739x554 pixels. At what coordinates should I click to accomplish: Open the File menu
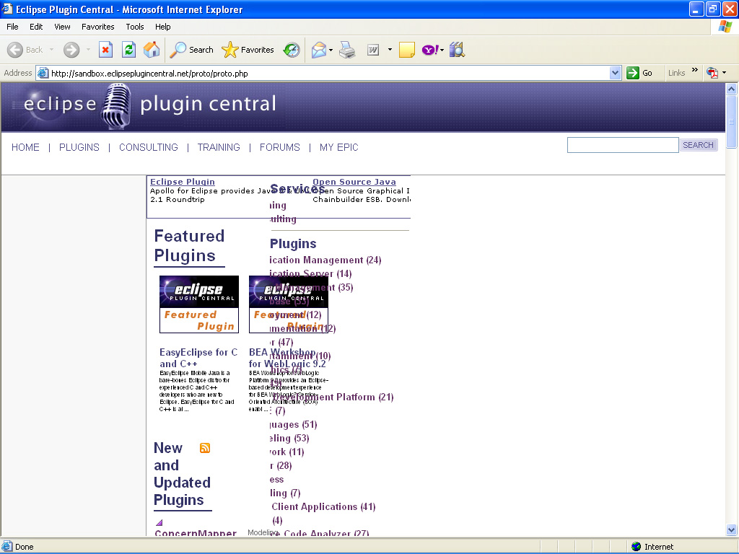point(12,27)
